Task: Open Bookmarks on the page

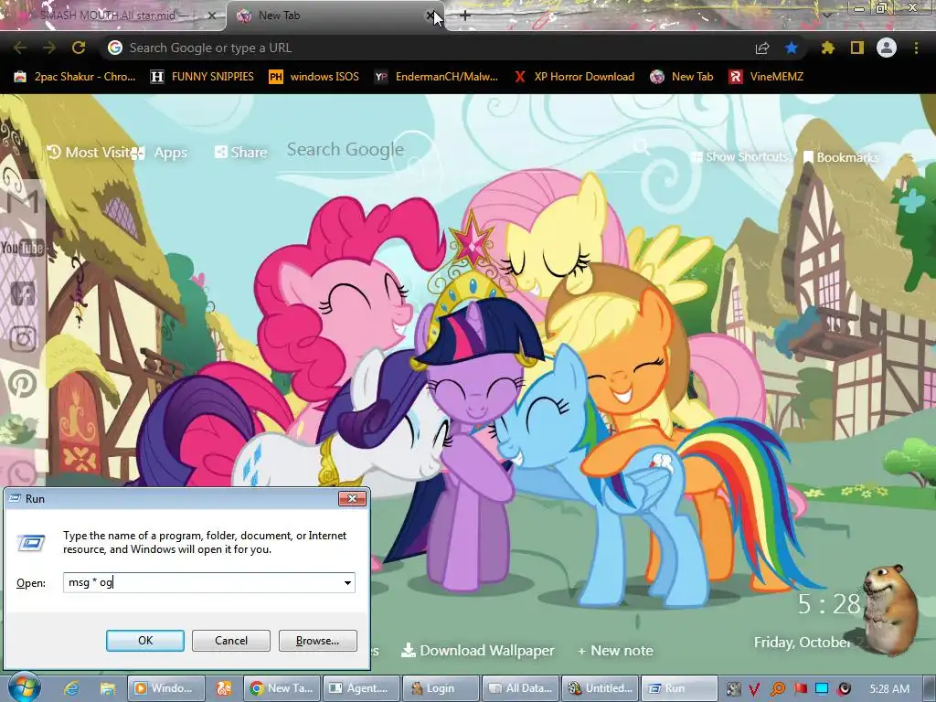Action: coord(841,157)
